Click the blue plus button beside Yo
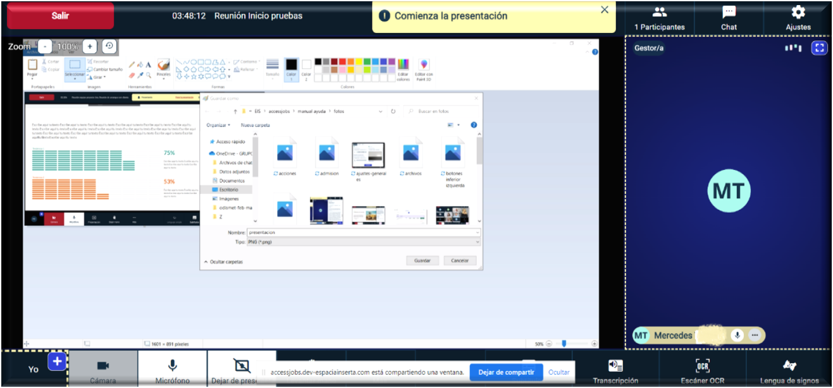Screen dimensions: 833x388 (57, 361)
